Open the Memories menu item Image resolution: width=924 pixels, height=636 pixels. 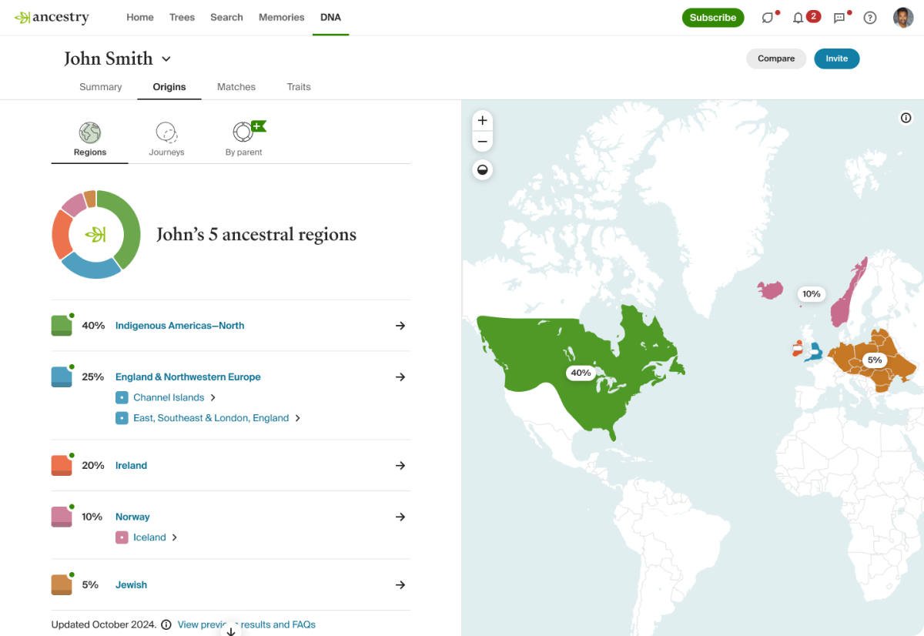[x=282, y=17]
